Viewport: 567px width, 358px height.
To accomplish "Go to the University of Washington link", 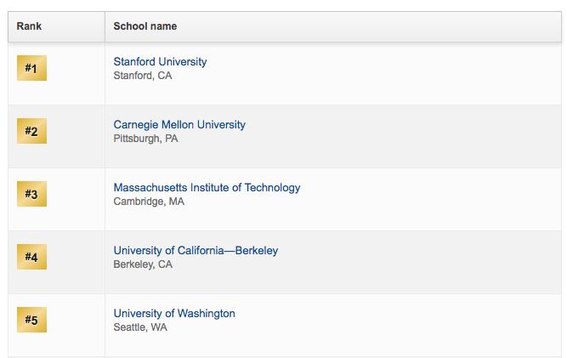I will [x=174, y=314].
